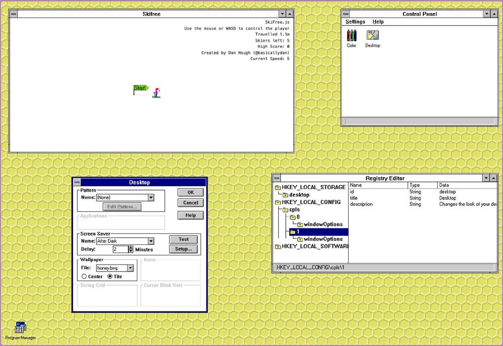Maximize the Control Panel window
This screenshot has height=346, width=503.
pos(494,14)
